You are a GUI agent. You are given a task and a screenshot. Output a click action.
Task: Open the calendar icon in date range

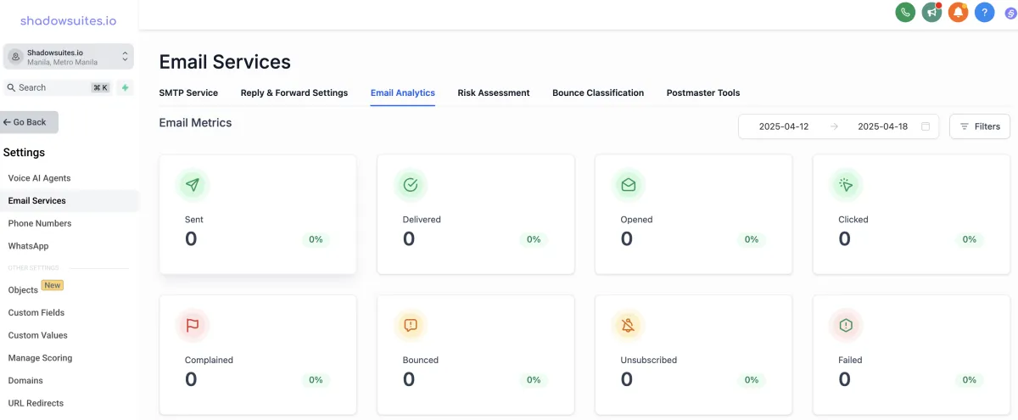pos(926,126)
